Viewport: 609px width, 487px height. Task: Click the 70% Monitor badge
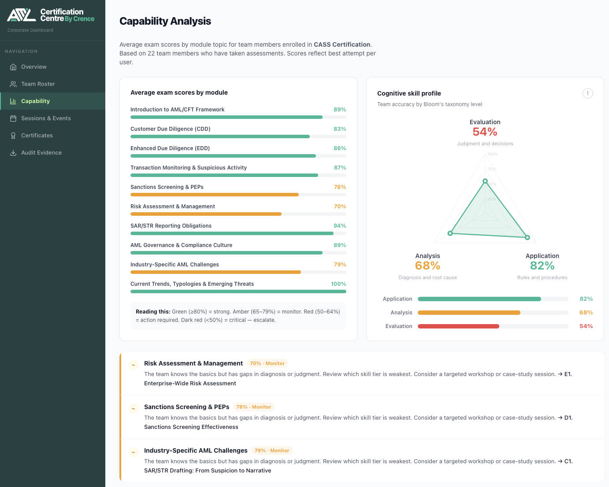pos(267,363)
